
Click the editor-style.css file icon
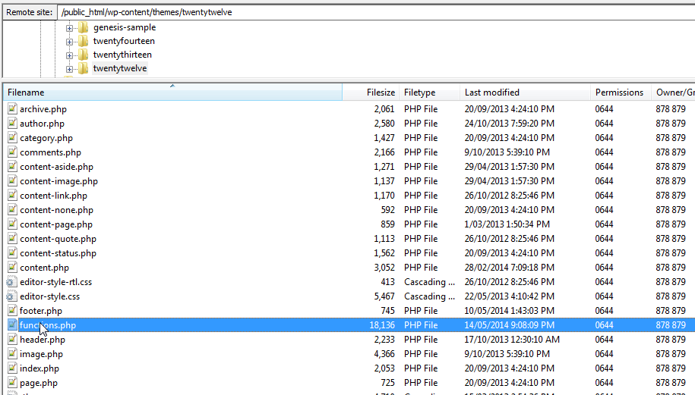pyautogui.click(x=12, y=296)
